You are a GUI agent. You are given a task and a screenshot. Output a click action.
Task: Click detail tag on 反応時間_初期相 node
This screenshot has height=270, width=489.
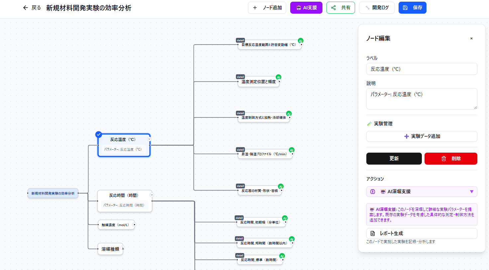(x=239, y=217)
